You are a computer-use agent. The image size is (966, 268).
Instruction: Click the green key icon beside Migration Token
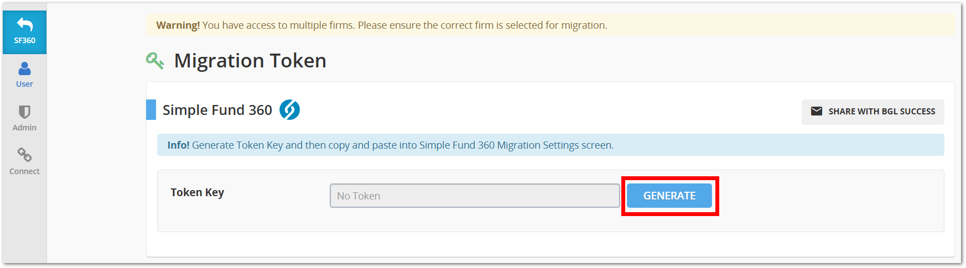click(155, 61)
